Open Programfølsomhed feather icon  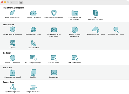13,13
